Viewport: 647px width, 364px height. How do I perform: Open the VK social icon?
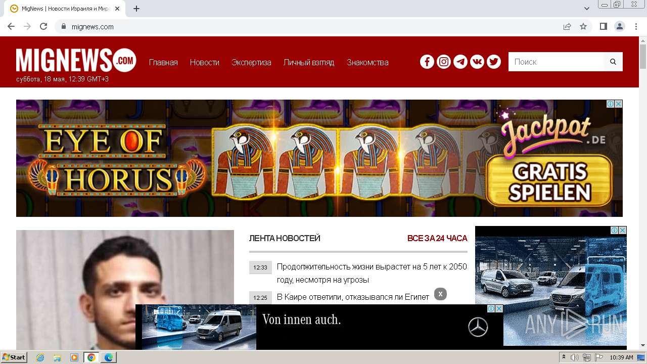pos(477,62)
